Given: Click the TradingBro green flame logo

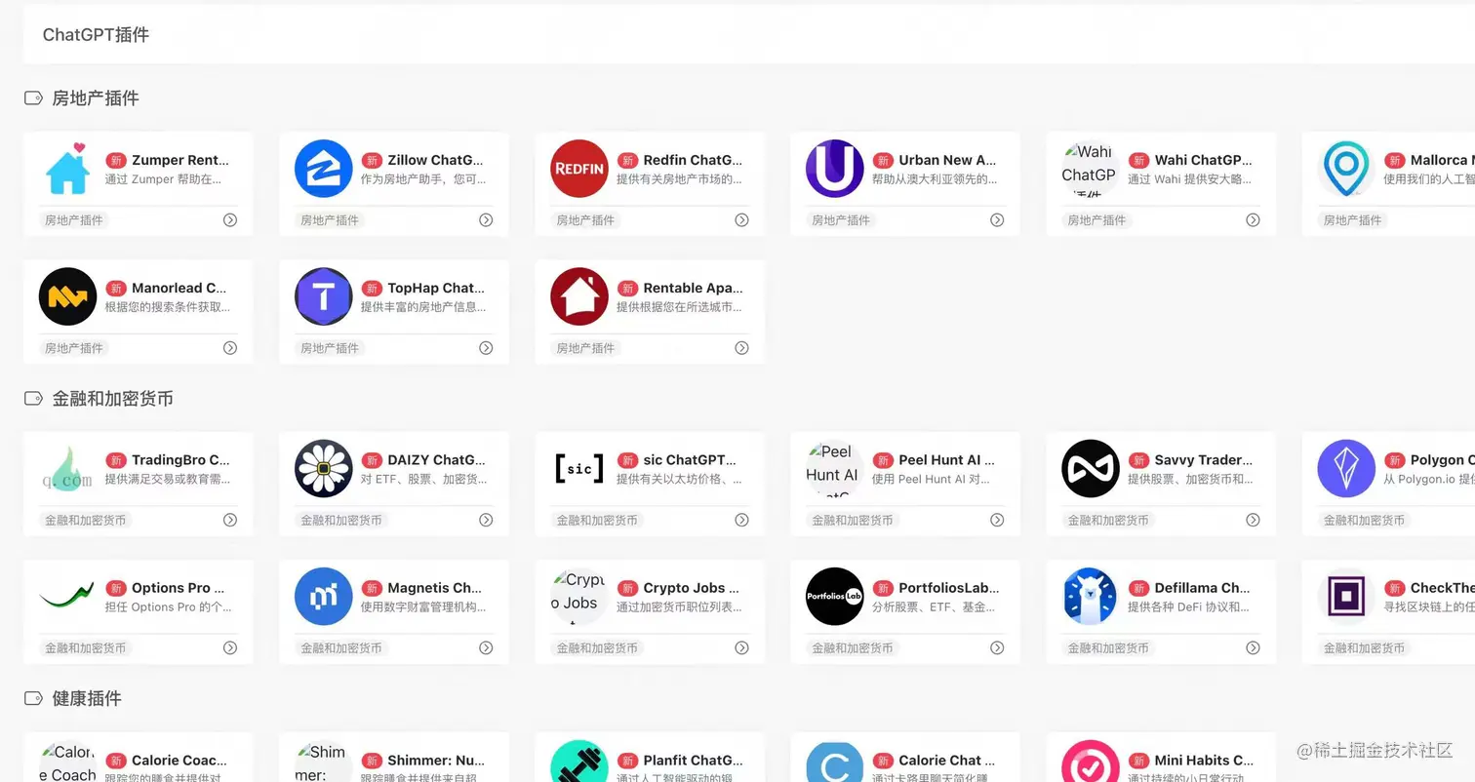Looking at the screenshot, I should pyautogui.click(x=68, y=469).
